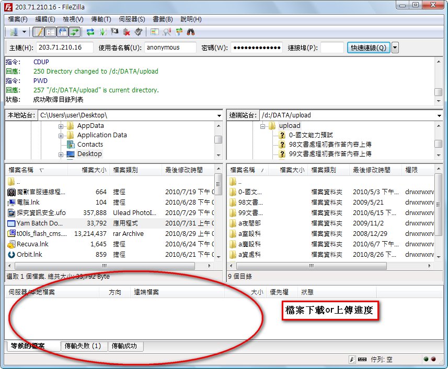Screen dimensions: 448x369
Task: Open the Site Manager icon
Action: [x=14, y=32]
